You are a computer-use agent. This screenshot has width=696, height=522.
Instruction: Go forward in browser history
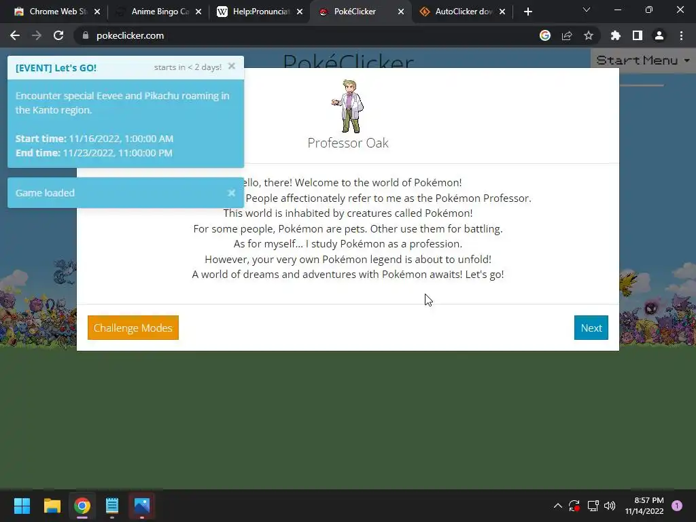(37, 35)
